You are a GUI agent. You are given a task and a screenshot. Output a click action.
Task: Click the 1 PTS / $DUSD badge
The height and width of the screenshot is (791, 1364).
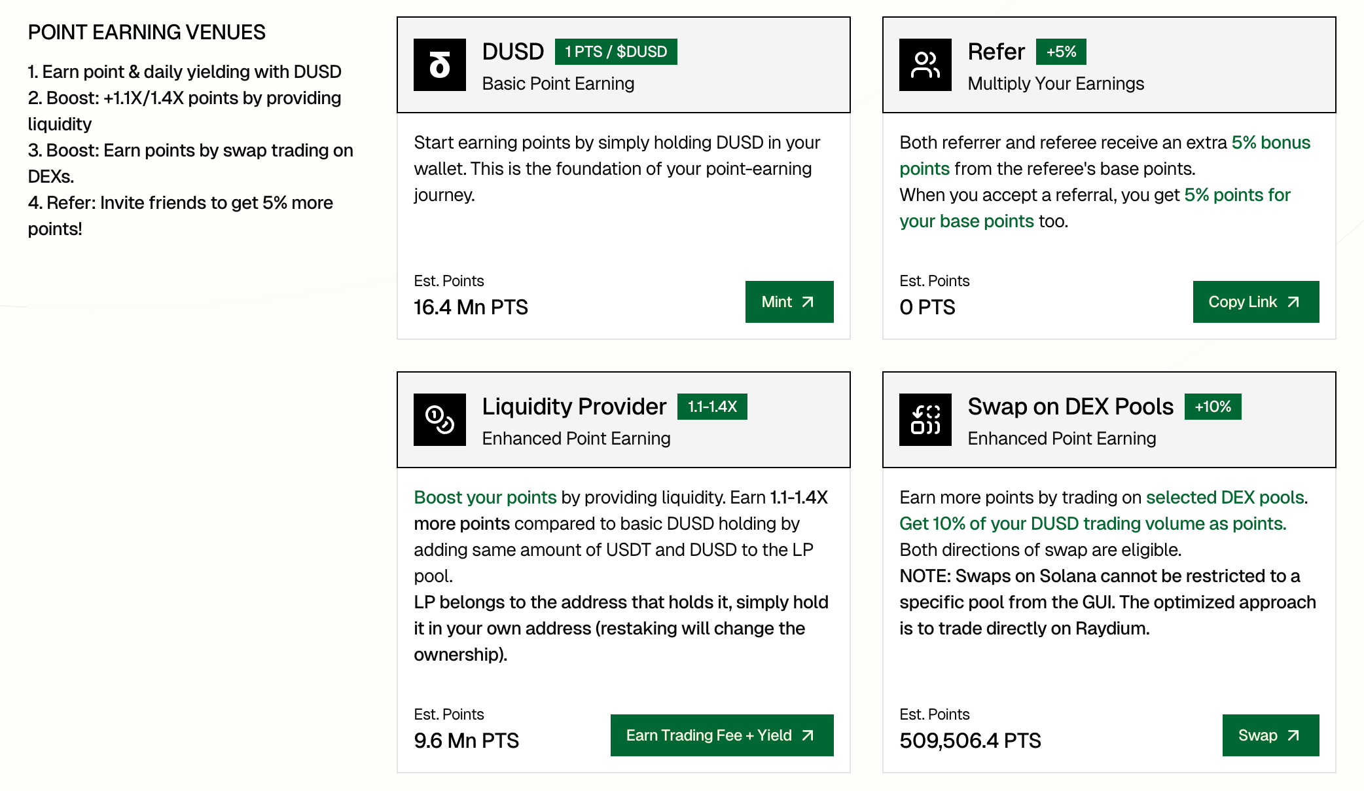[x=616, y=52]
